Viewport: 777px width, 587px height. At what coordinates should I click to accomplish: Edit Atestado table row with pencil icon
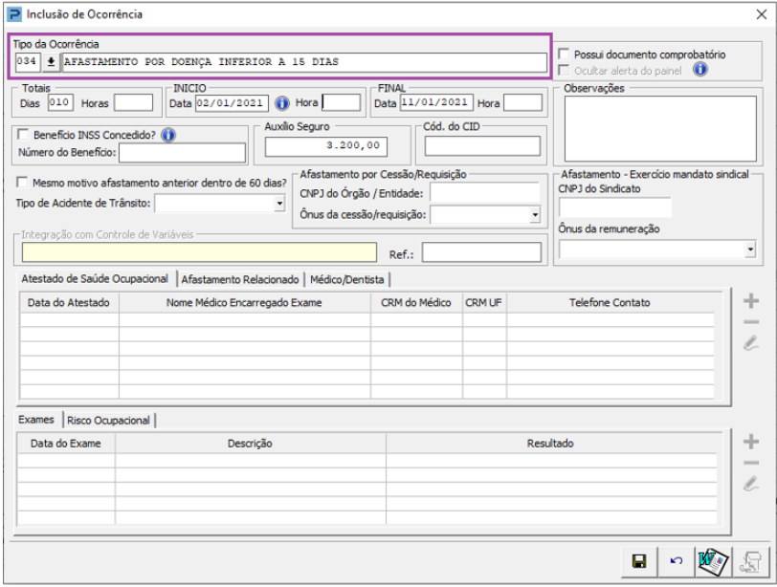click(x=751, y=342)
